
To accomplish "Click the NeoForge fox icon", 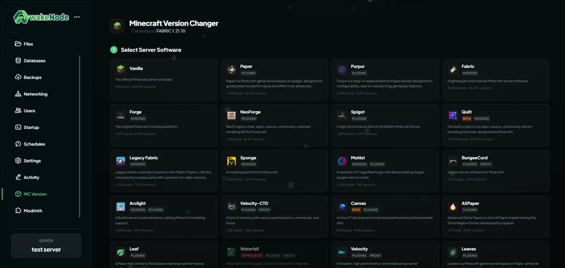I will tap(232, 115).
